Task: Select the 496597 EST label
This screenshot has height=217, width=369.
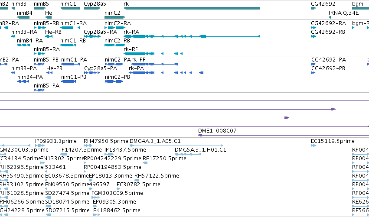Action: point(99,185)
